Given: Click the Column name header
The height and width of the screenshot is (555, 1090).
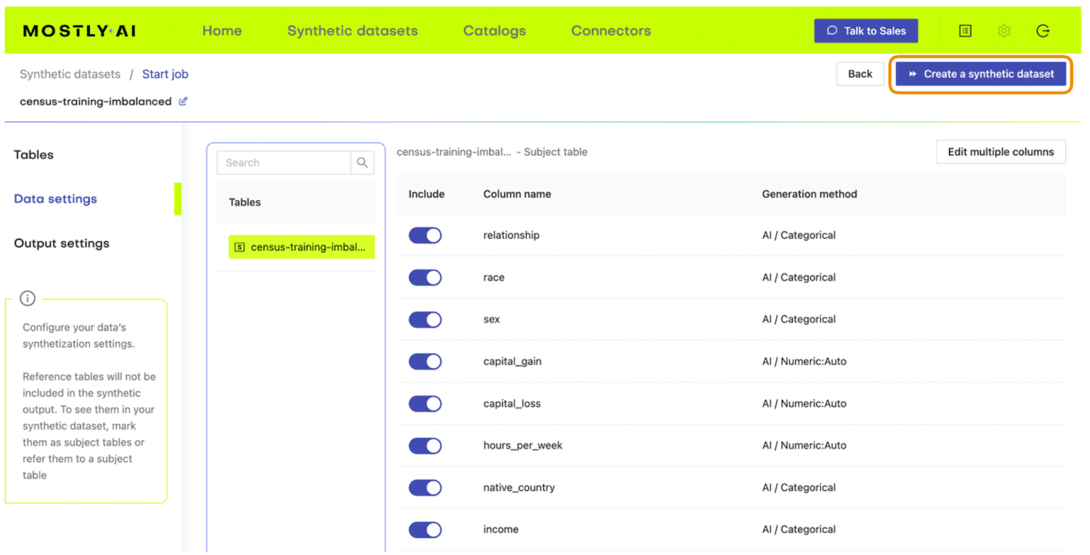Looking at the screenshot, I should point(517,195).
